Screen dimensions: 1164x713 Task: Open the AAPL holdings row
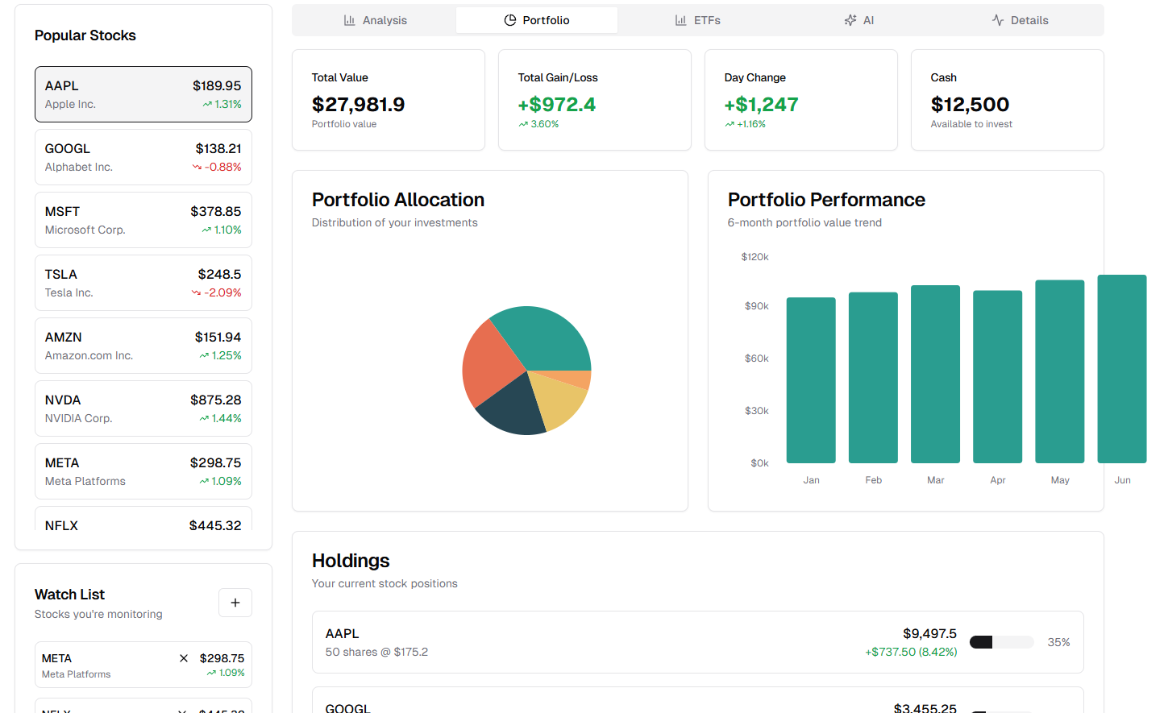click(x=698, y=642)
